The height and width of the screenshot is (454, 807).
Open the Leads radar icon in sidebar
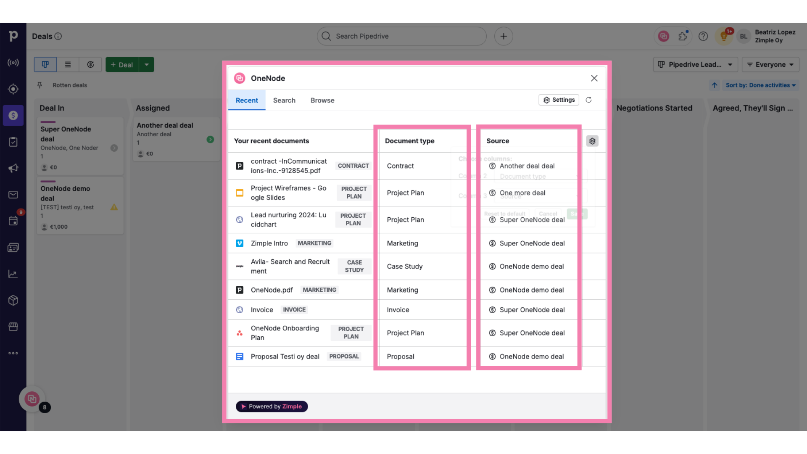[13, 63]
